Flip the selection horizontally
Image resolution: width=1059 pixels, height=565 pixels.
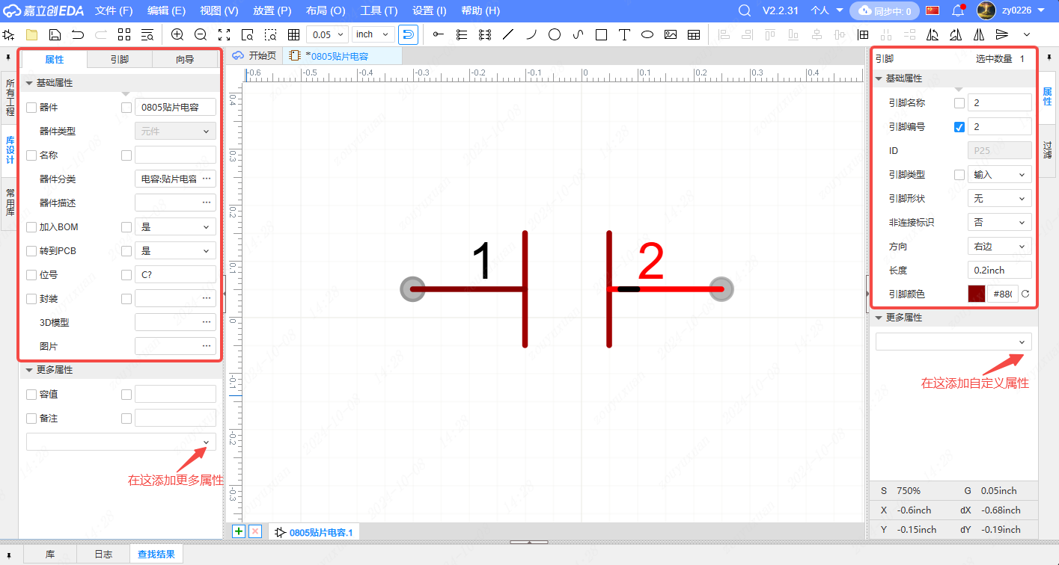979,35
